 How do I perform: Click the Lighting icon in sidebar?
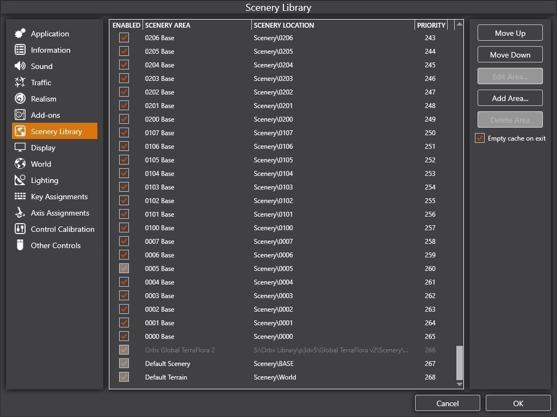coord(20,180)
